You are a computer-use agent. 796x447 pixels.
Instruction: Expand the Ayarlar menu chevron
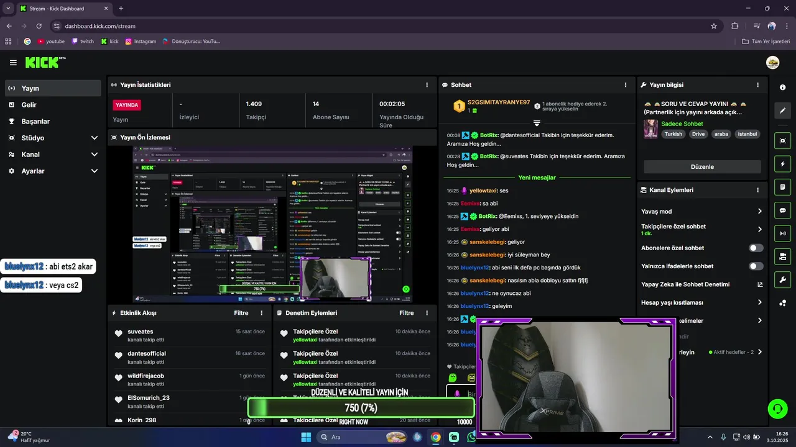coord(95,171)
